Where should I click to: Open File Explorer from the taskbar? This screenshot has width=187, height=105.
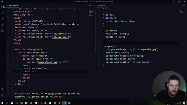[x=36, y=103]
